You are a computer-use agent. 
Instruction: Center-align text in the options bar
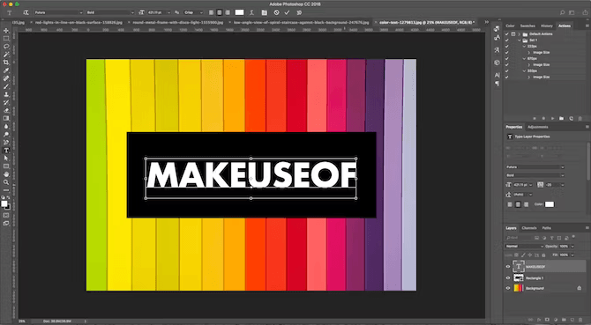pos(220,12)
